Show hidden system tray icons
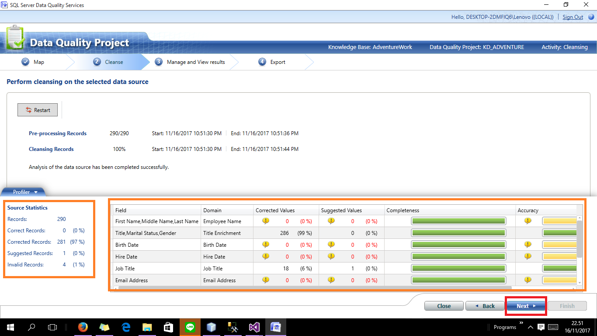Viewport: 597px width, 336px height. point(530,327)
